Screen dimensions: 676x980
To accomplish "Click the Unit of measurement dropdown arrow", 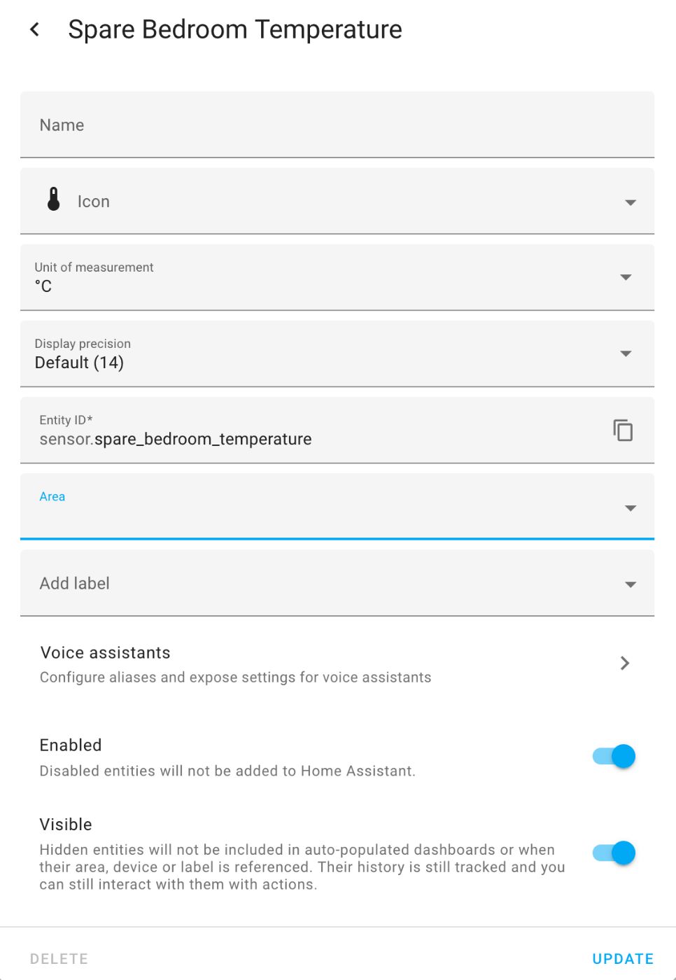I will (x=625, y=277).
